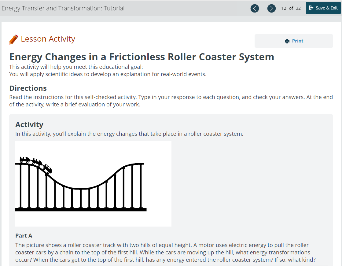The height and width of the screenshot is (266, 342).
Task: Click the Part A question paragraph
Action: pyautogui.click(x=165, y=252)
